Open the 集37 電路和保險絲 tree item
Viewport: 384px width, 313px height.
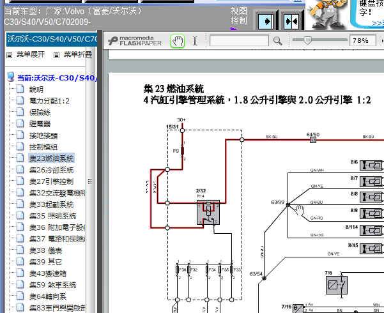57,239
